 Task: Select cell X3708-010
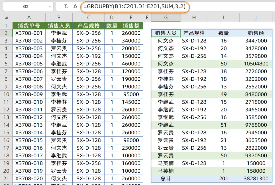[29, 102]
